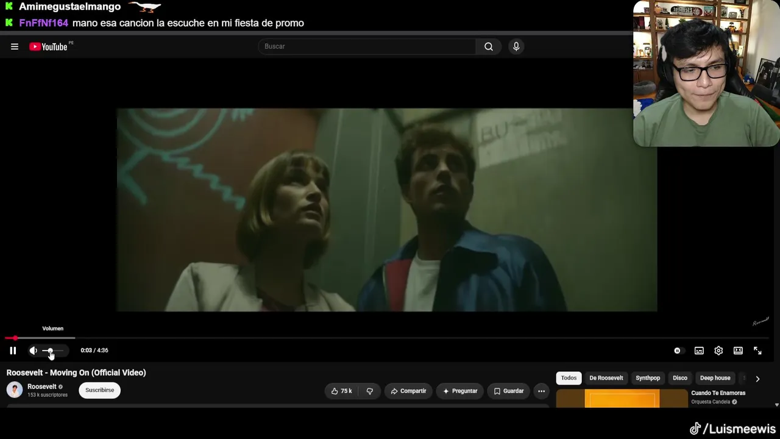Switch to theater mode view
The image size is (780, 439).
click(738, 351)
